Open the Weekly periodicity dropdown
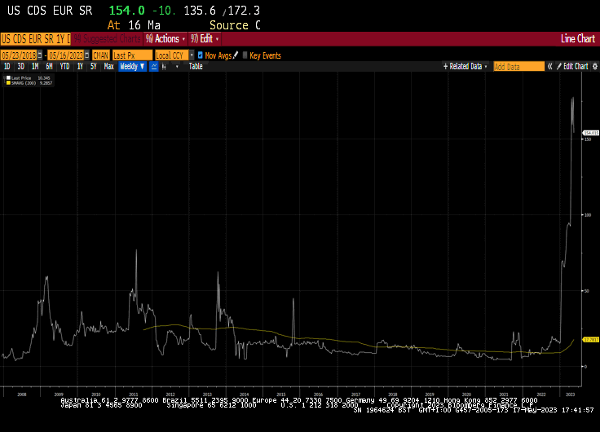This screenshot has height=432, width=600. (132, 67)
